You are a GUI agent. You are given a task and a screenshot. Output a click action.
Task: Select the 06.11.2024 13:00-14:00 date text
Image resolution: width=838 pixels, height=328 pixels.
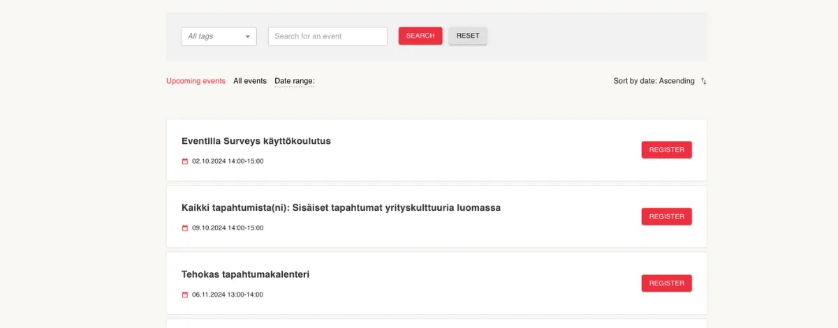(x=228, y=295)
